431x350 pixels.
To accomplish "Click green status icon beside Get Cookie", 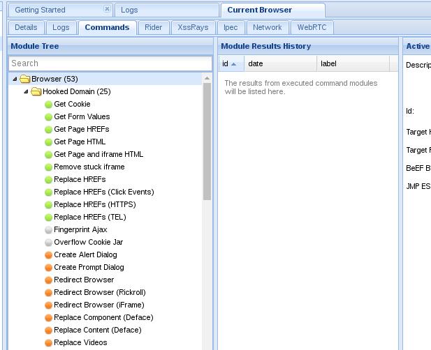I will click(x=48, y=105).
